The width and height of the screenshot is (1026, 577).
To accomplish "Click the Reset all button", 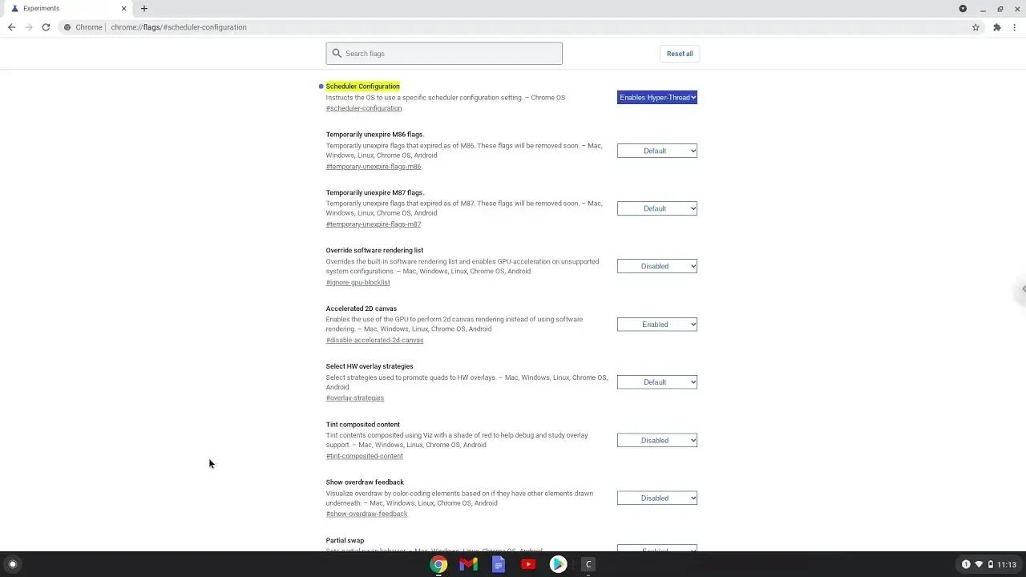I will tap(680, 54).
